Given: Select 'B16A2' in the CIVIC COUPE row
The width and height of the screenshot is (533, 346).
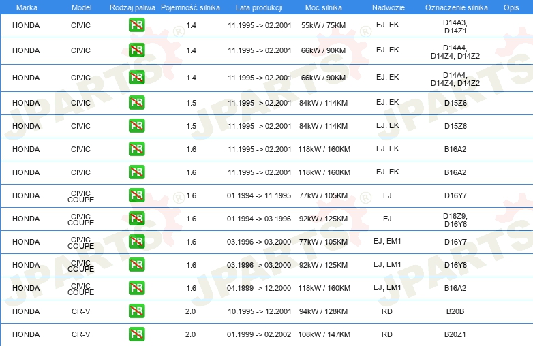Looking at the screenshot, I should coord(455,288).
